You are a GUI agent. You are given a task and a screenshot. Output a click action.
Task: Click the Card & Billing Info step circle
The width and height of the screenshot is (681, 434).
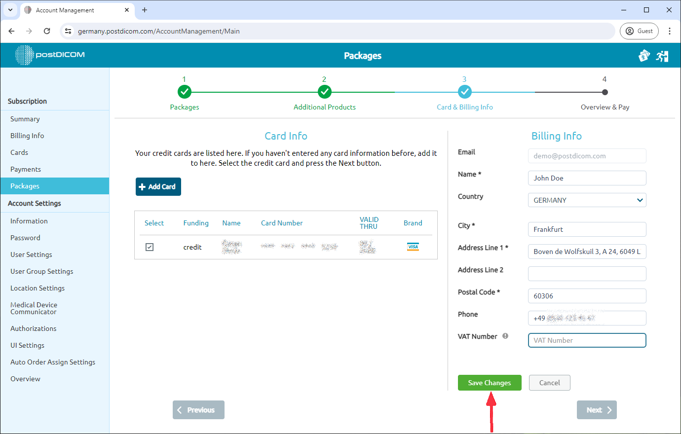coord(464,91)
